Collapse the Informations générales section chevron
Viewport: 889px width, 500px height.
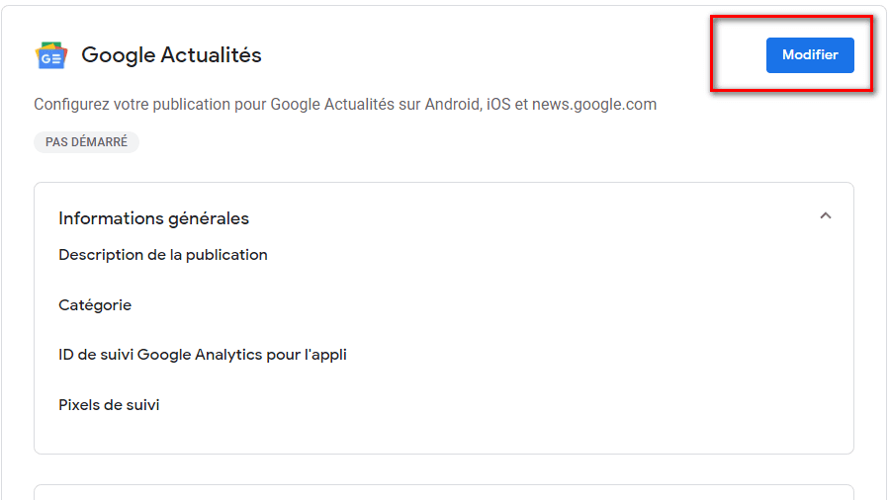826,216
